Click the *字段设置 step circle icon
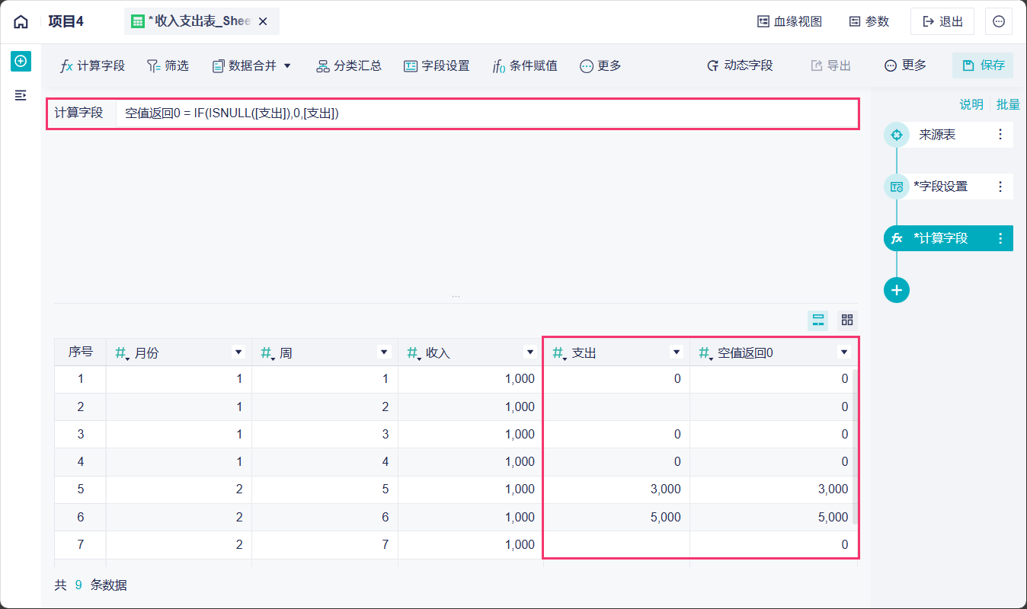The width and height of the screenshot is (1027, 609). point(897,187)
